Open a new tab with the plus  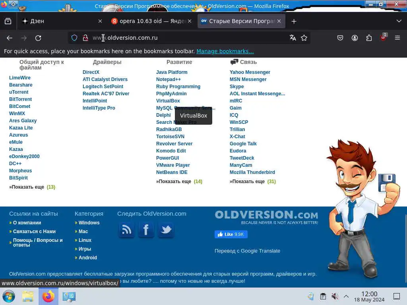point(294,21)
